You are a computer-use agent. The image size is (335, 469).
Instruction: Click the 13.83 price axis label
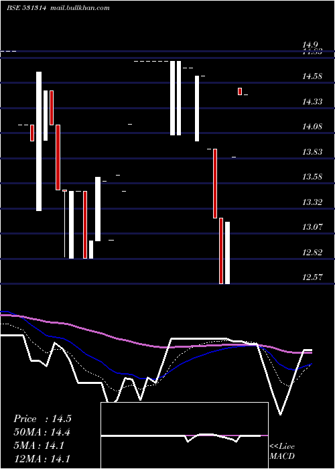(x=312, y=152)
